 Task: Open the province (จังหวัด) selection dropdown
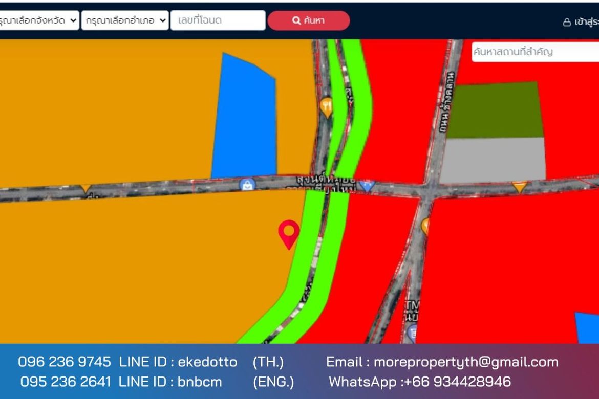click(39, 20)
